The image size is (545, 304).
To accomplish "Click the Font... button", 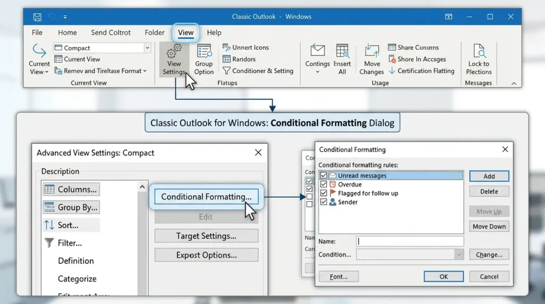I will click(338, 276).
